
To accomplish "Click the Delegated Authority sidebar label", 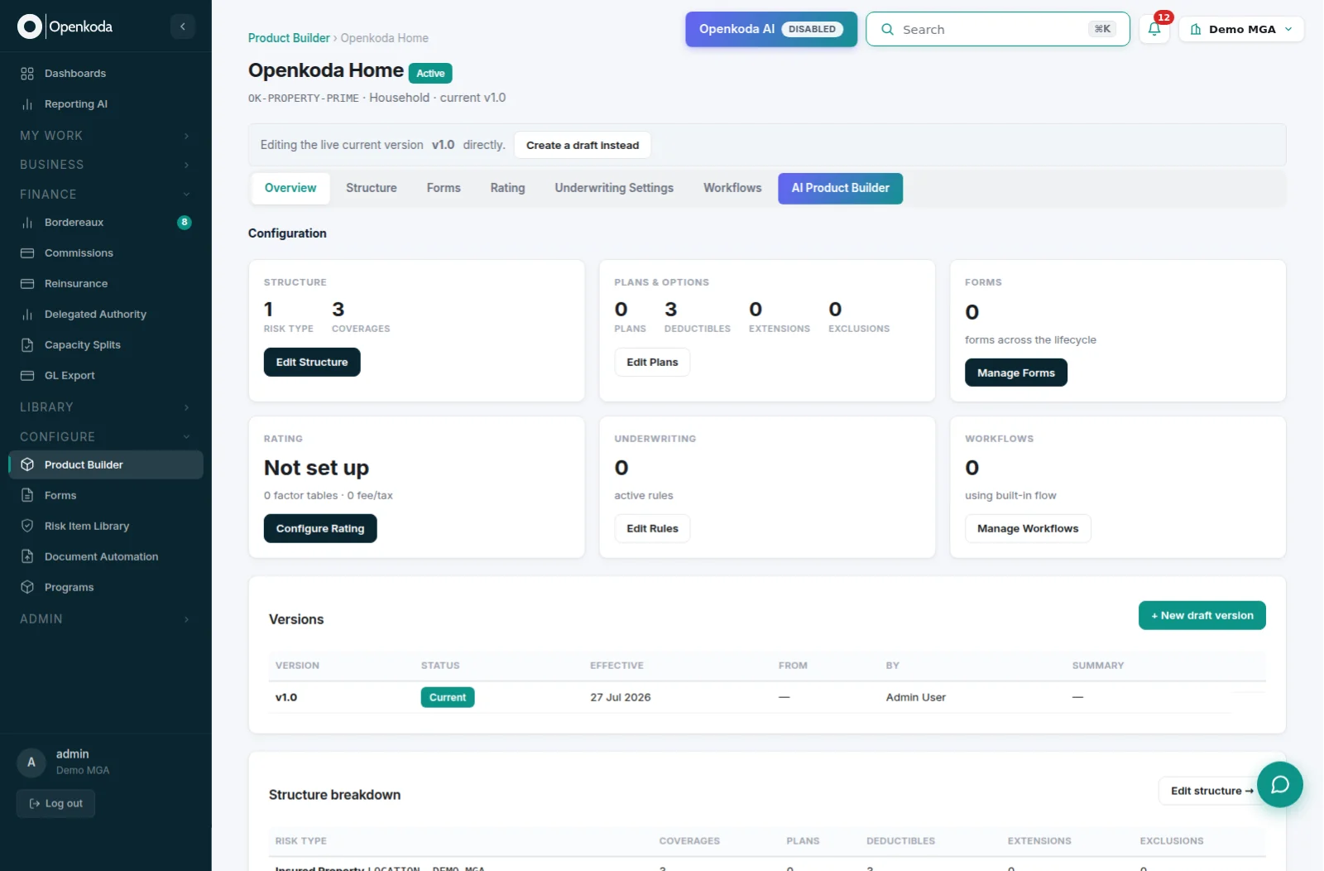I will click(x=95, y=315).
